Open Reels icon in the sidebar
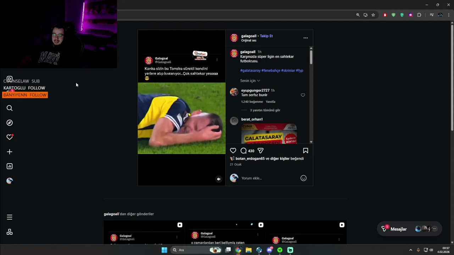 10,79
